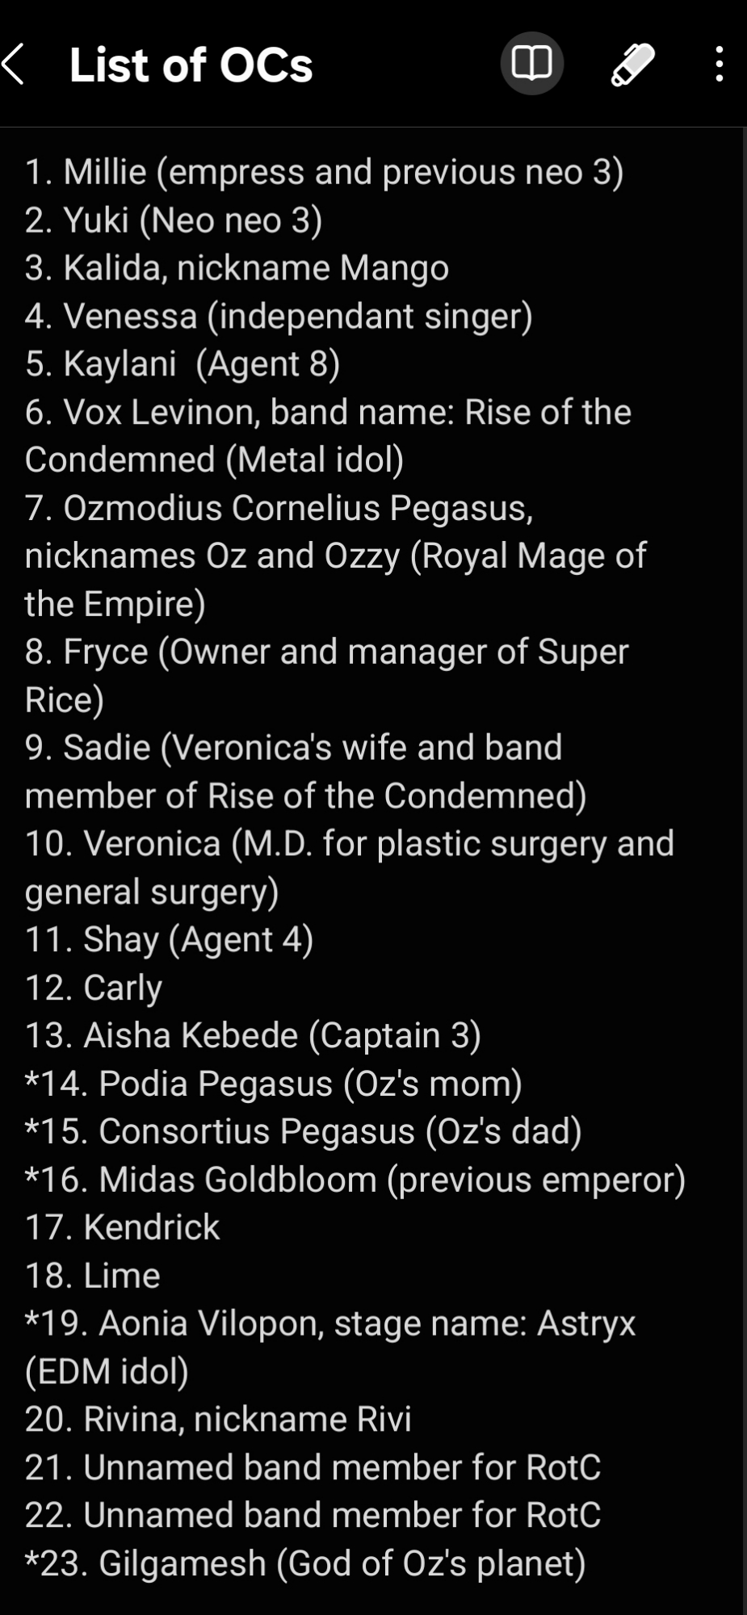The width and height of the screenshot is (747, 1615).
Task: Toggle reading mode book icon
Action: coord(531,64)
